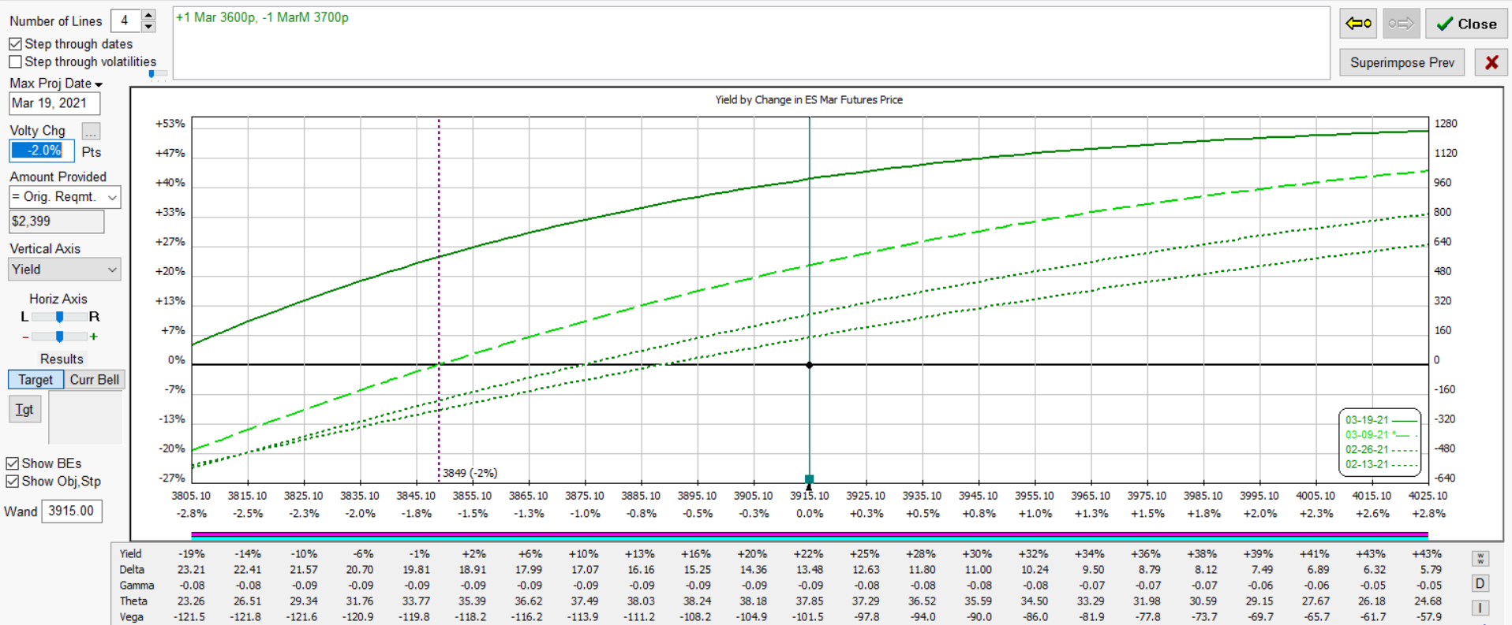Click the I button beside the Theta row

[1480, 608]
